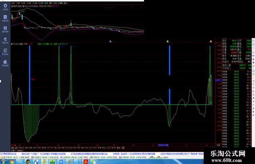Select the VOL-TDX indicator tab
This screenshot has width=255, height=164.
[69, 148]
